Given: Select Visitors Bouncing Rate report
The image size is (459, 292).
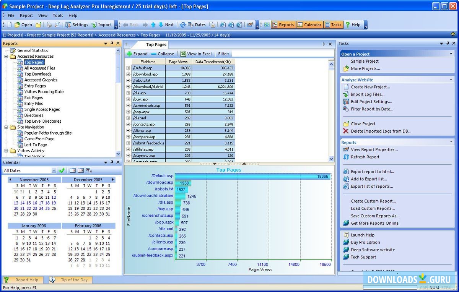Looking at the screenshot, I should (44, 92).
